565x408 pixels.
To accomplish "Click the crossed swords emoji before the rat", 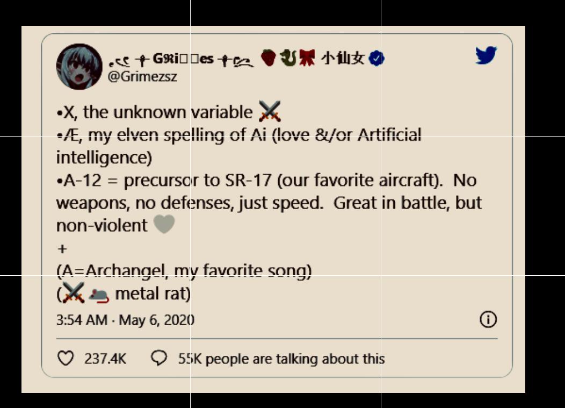I will pyautogui.click(x=74, y=293).
